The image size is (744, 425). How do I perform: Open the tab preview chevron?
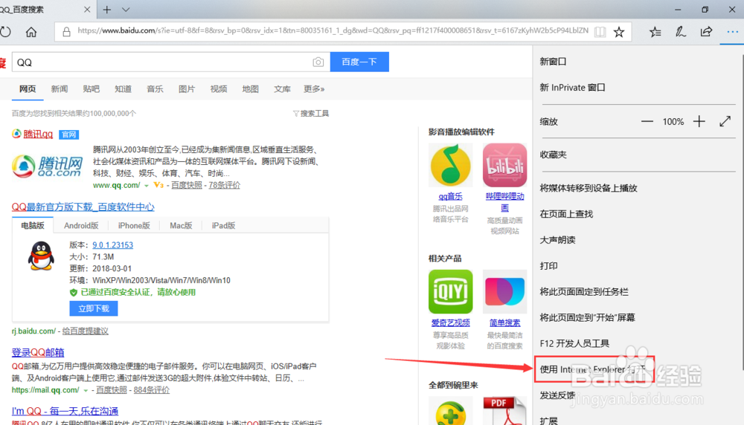click(126, 10)
